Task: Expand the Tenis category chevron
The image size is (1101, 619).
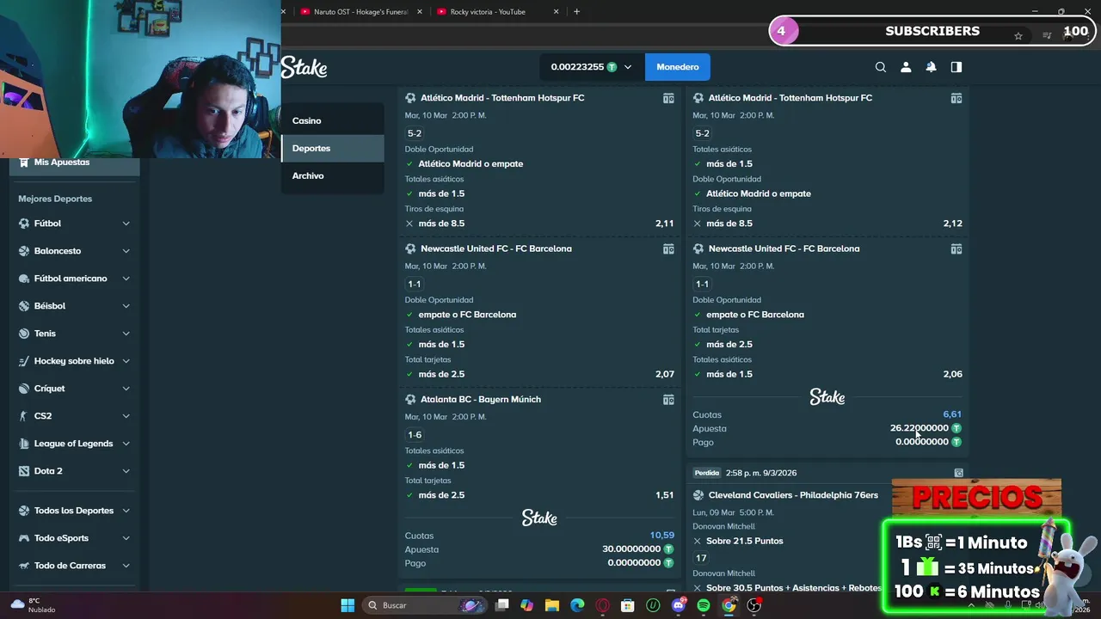Action: 126,334
